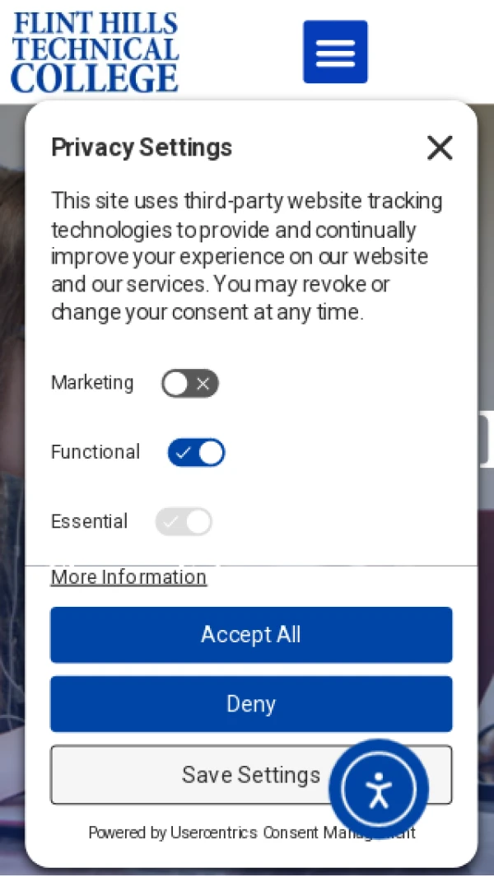Open the hamburger navigation menu
Screen dimensions: 494x877
click(x=335, y=52)
